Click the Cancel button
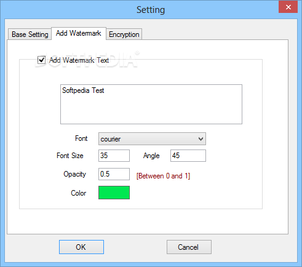This screenshot has width=302, height=267. click(189, 247)
